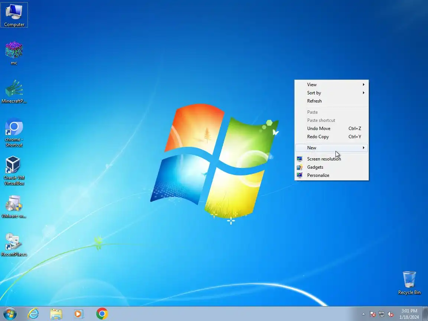Select the chrome - Shortcut desktop icon
Screen dimensions: 428x321
pyautogui.click(x=14, y=132)
